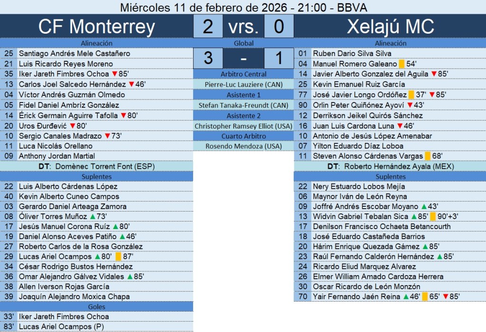Click the green arrow next to Omar Alejandro Gálvez Vidales
This screenshot has width=486, height=332.
pos(130,277)
